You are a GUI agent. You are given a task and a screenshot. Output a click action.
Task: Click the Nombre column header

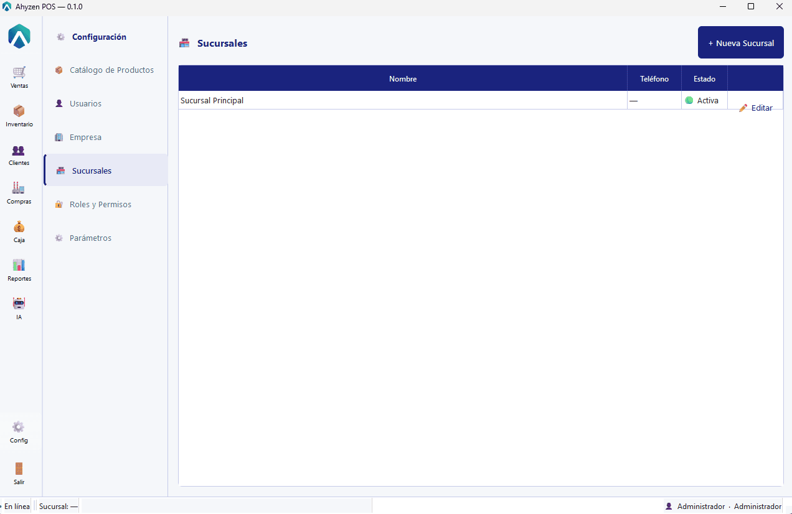pos(403,79)
